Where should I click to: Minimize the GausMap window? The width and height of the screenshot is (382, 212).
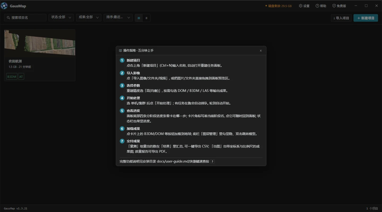(x=356, y=6)
